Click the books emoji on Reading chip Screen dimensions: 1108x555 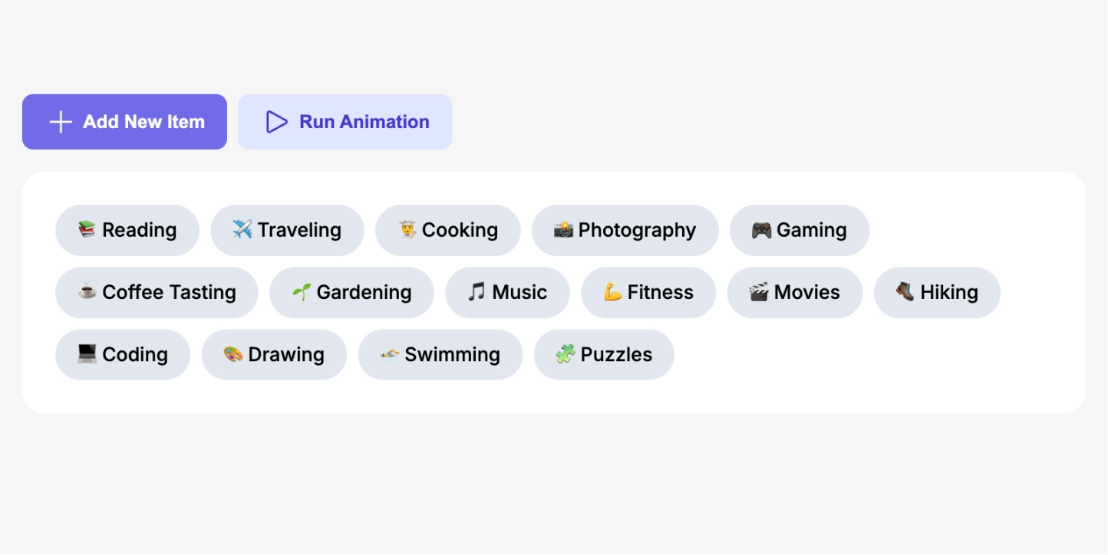pyautogui.click(x=87, y=229)
